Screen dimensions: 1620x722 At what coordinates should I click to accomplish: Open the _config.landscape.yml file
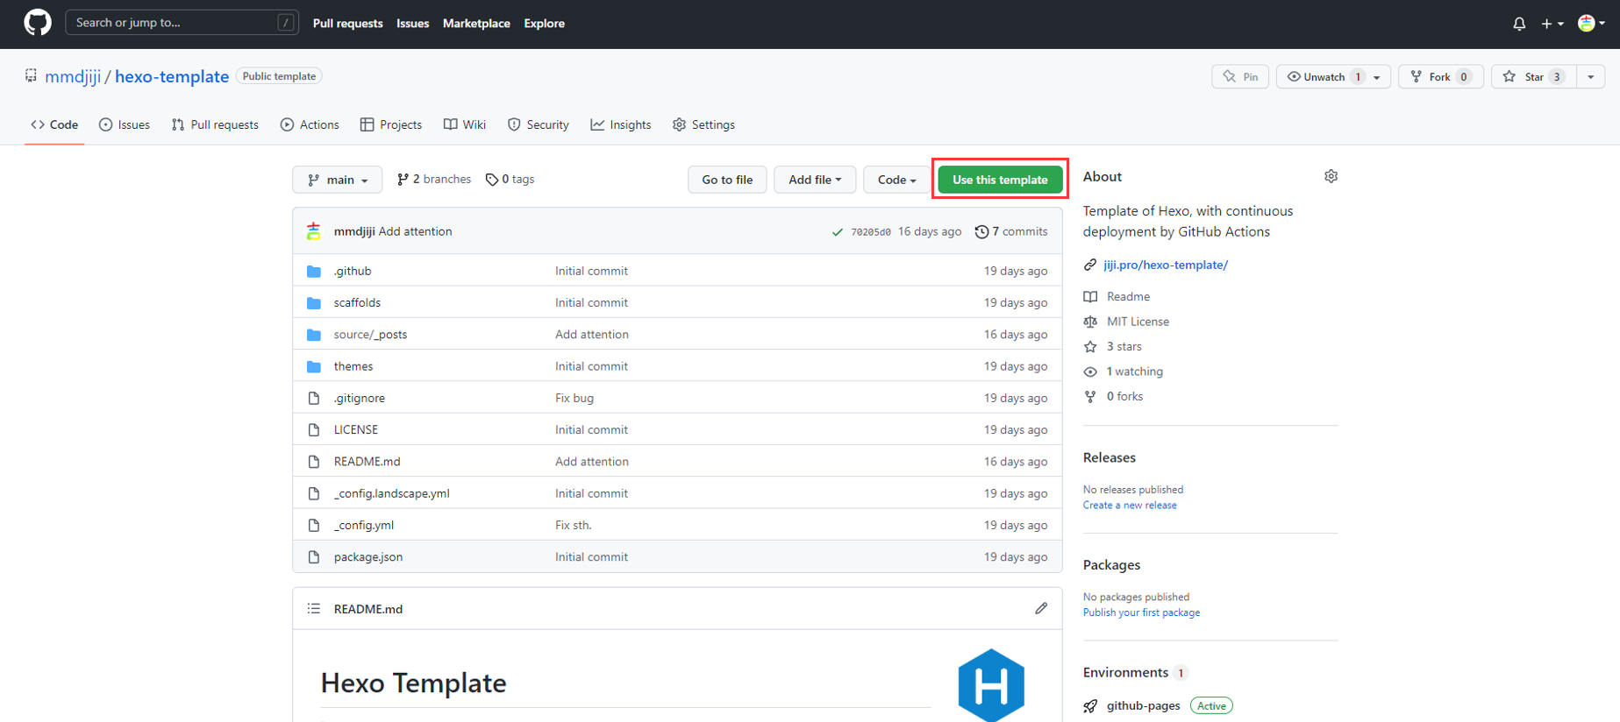coord(391,493)
